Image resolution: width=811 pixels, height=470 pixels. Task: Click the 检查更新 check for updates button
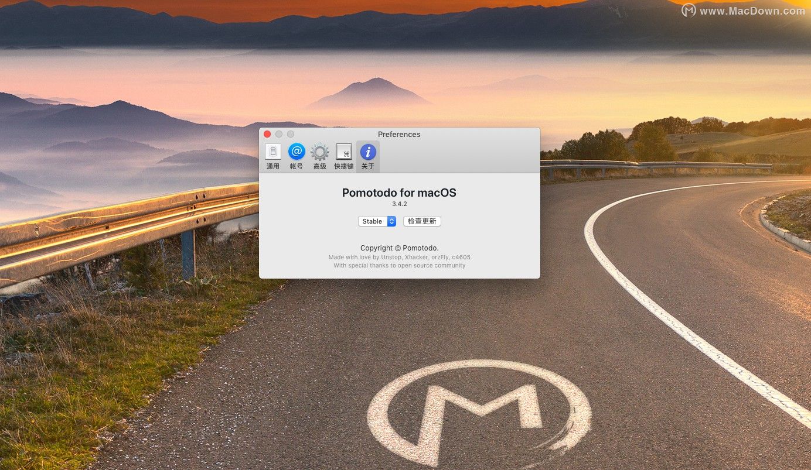click(422, 221)
